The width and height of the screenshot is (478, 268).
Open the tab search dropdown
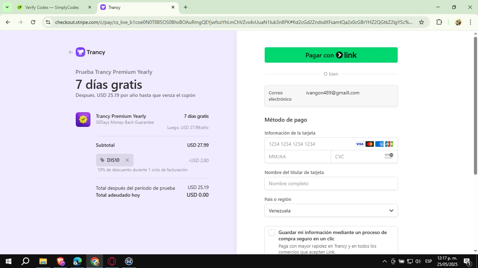[7, 7]
